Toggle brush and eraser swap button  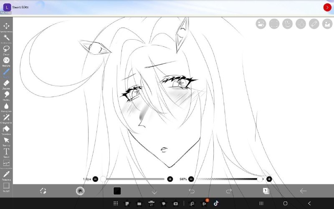tap(43, 191)
